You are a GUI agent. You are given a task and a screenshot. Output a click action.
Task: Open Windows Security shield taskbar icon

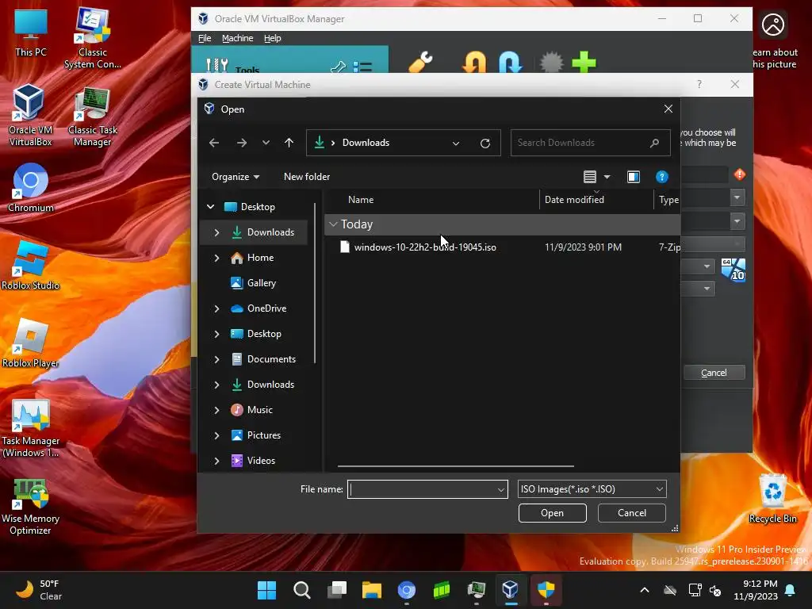click(x=546, y=590)
